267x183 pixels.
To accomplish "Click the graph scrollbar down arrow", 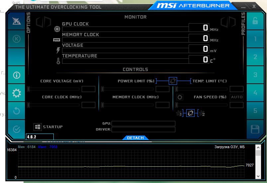I will pyautogui.click(x=258, y=176).
